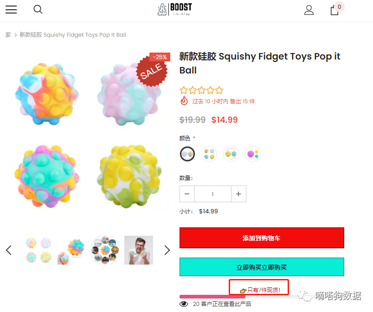
Task: Open the shopping cart icon
Action: [334, 10]
